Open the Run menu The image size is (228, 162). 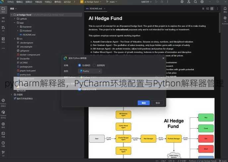click(x=67, y=2)
